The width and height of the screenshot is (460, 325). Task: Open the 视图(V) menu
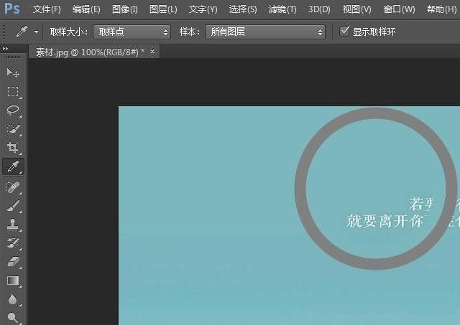click(x=356, y=9)
